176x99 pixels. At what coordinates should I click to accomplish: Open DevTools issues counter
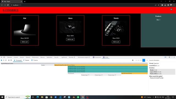point(166,57)
